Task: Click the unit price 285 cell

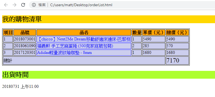Action: tap(154, 46)
